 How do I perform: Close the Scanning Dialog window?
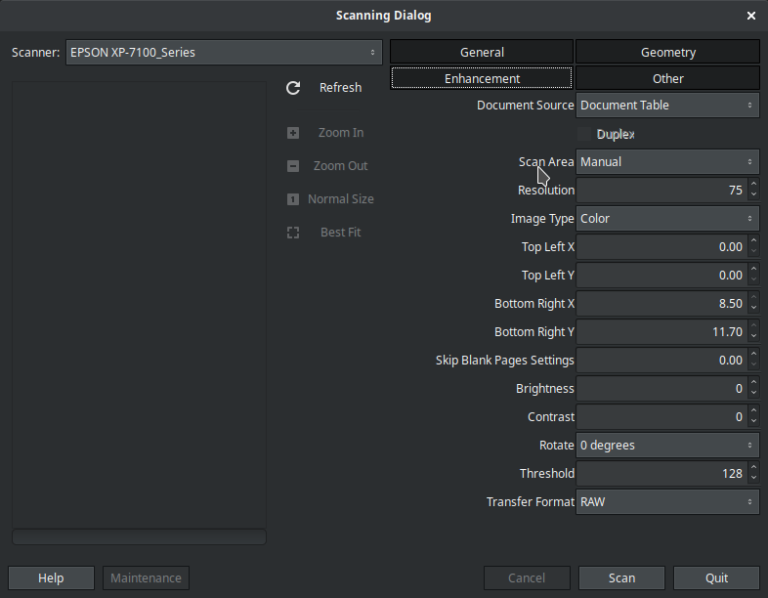coord(750,16)
